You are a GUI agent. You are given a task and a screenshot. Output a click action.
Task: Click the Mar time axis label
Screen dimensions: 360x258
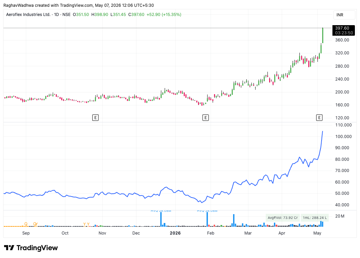(248, 233)
